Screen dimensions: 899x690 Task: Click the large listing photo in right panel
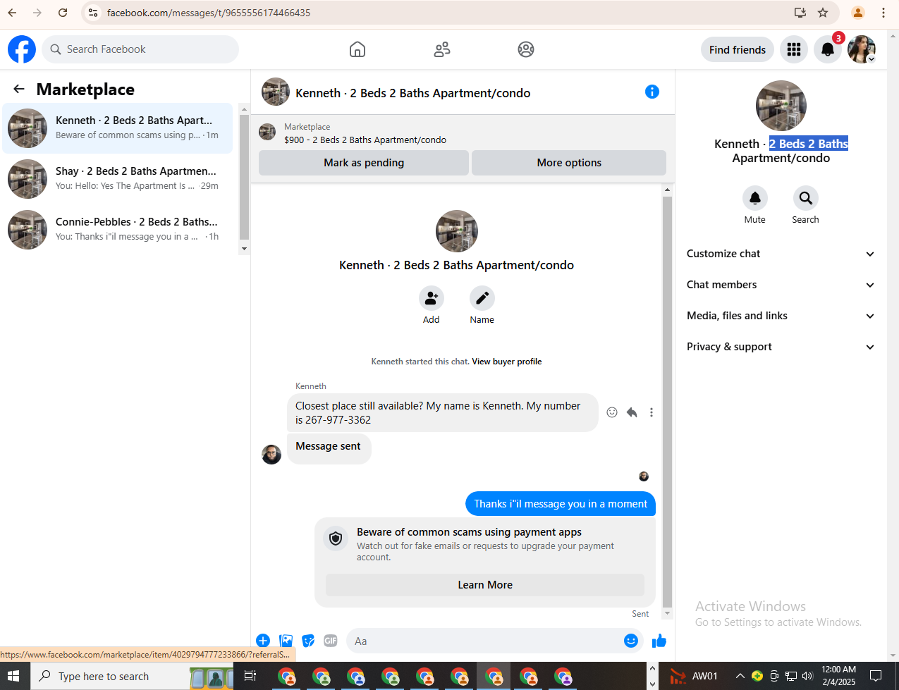pos(781,106)
